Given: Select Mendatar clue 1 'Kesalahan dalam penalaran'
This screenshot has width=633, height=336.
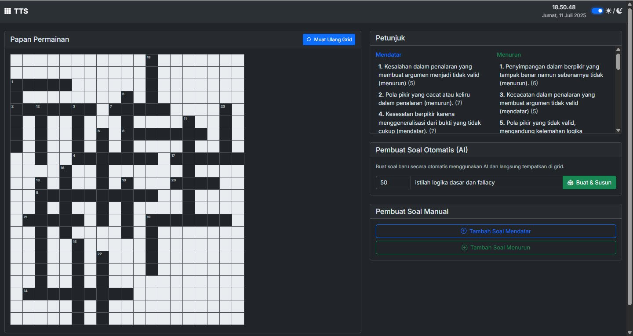Looking at the screenshot, I should coord(429,75).
